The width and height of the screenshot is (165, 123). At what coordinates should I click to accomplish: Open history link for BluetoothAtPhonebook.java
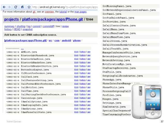point(83,55)
